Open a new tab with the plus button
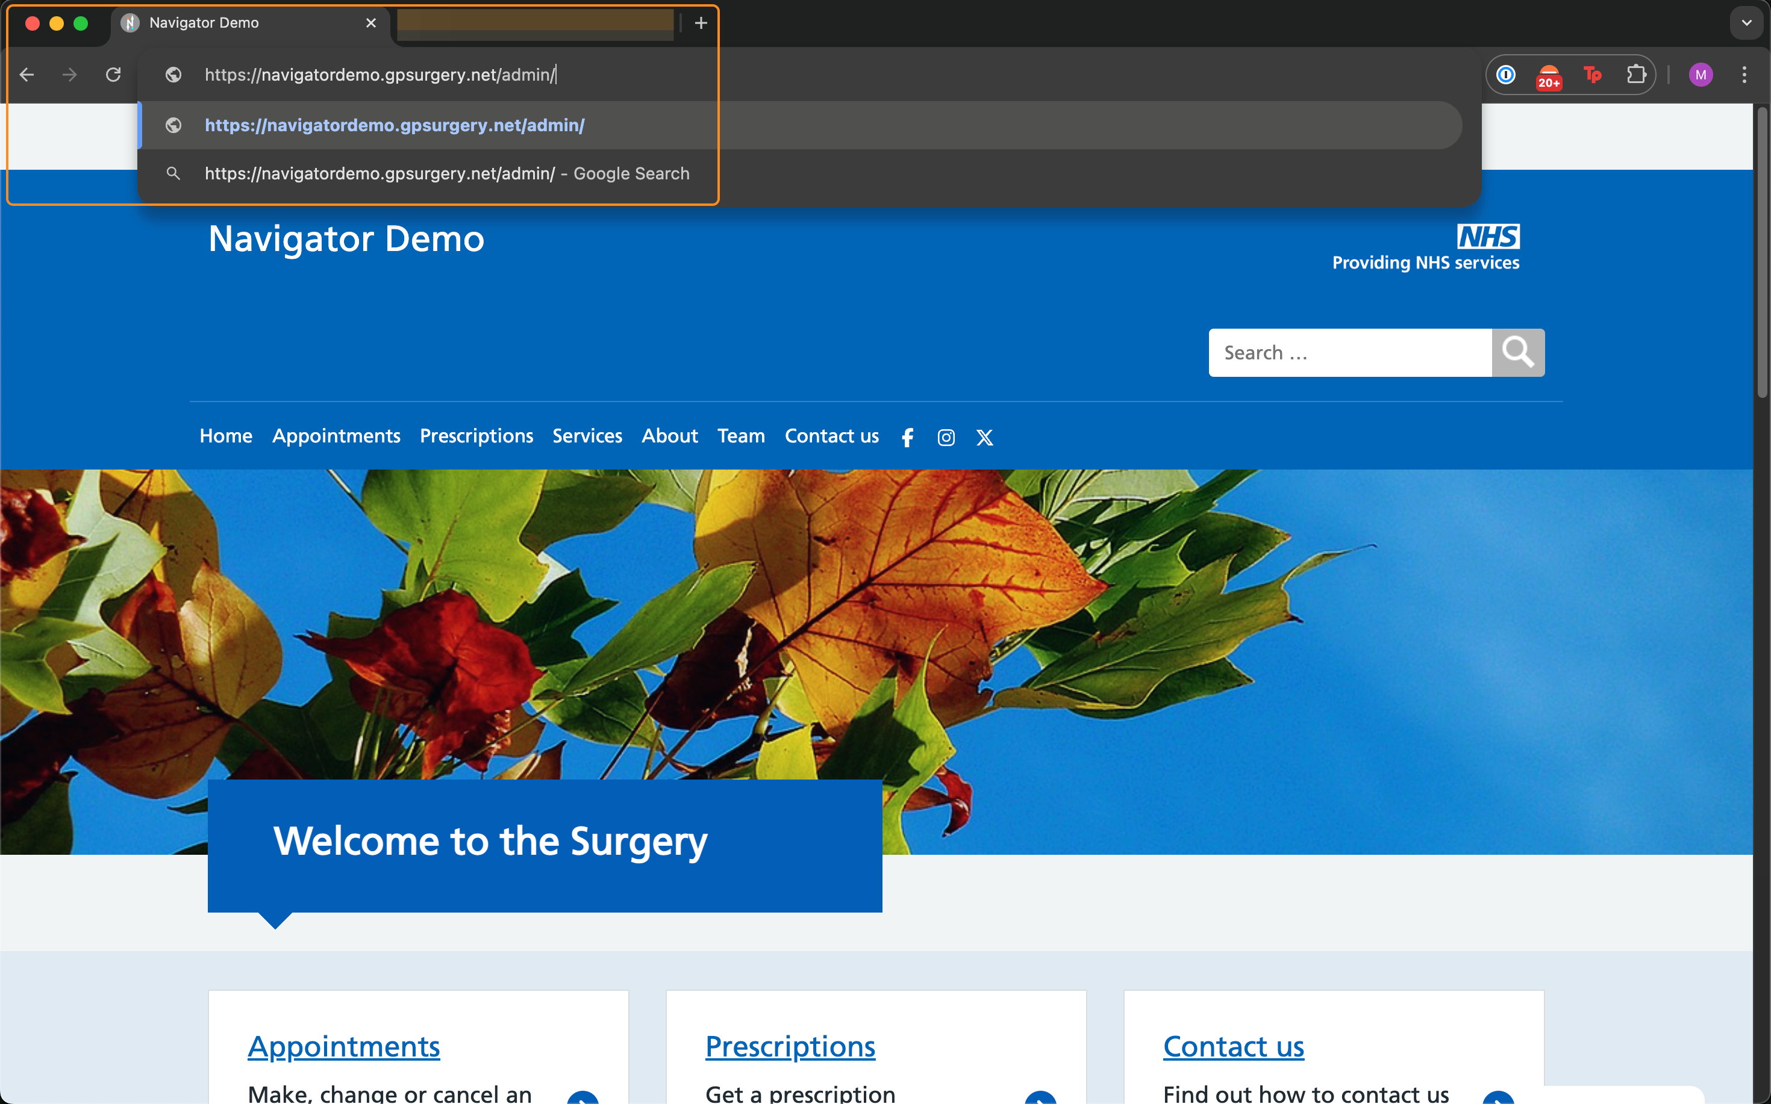1771x1104 pixels. coord(701,23)
